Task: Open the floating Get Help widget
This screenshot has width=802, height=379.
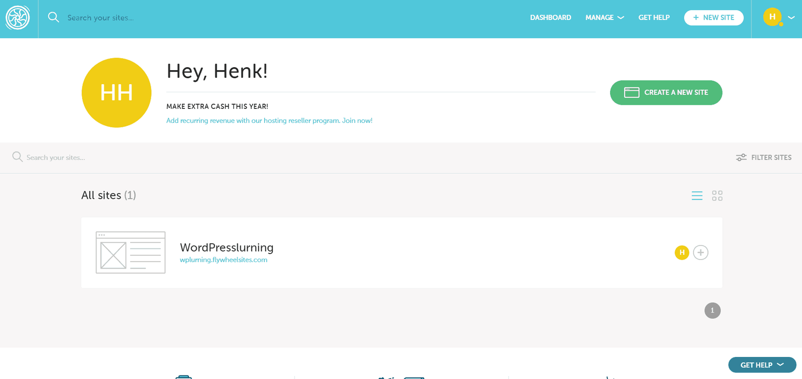Action: (762, 365)
